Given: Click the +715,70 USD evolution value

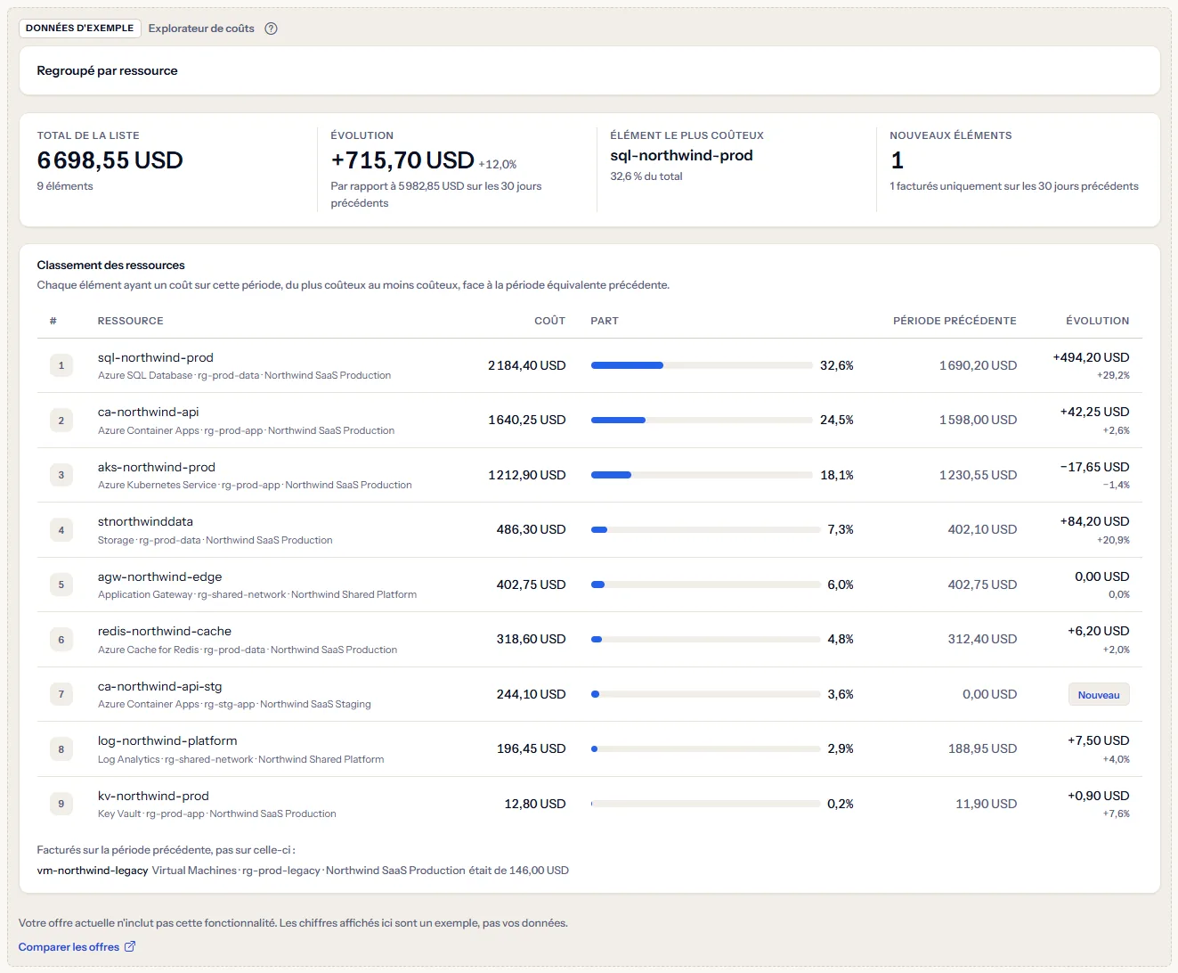Looking at the screenshot, I should (402, 160).
